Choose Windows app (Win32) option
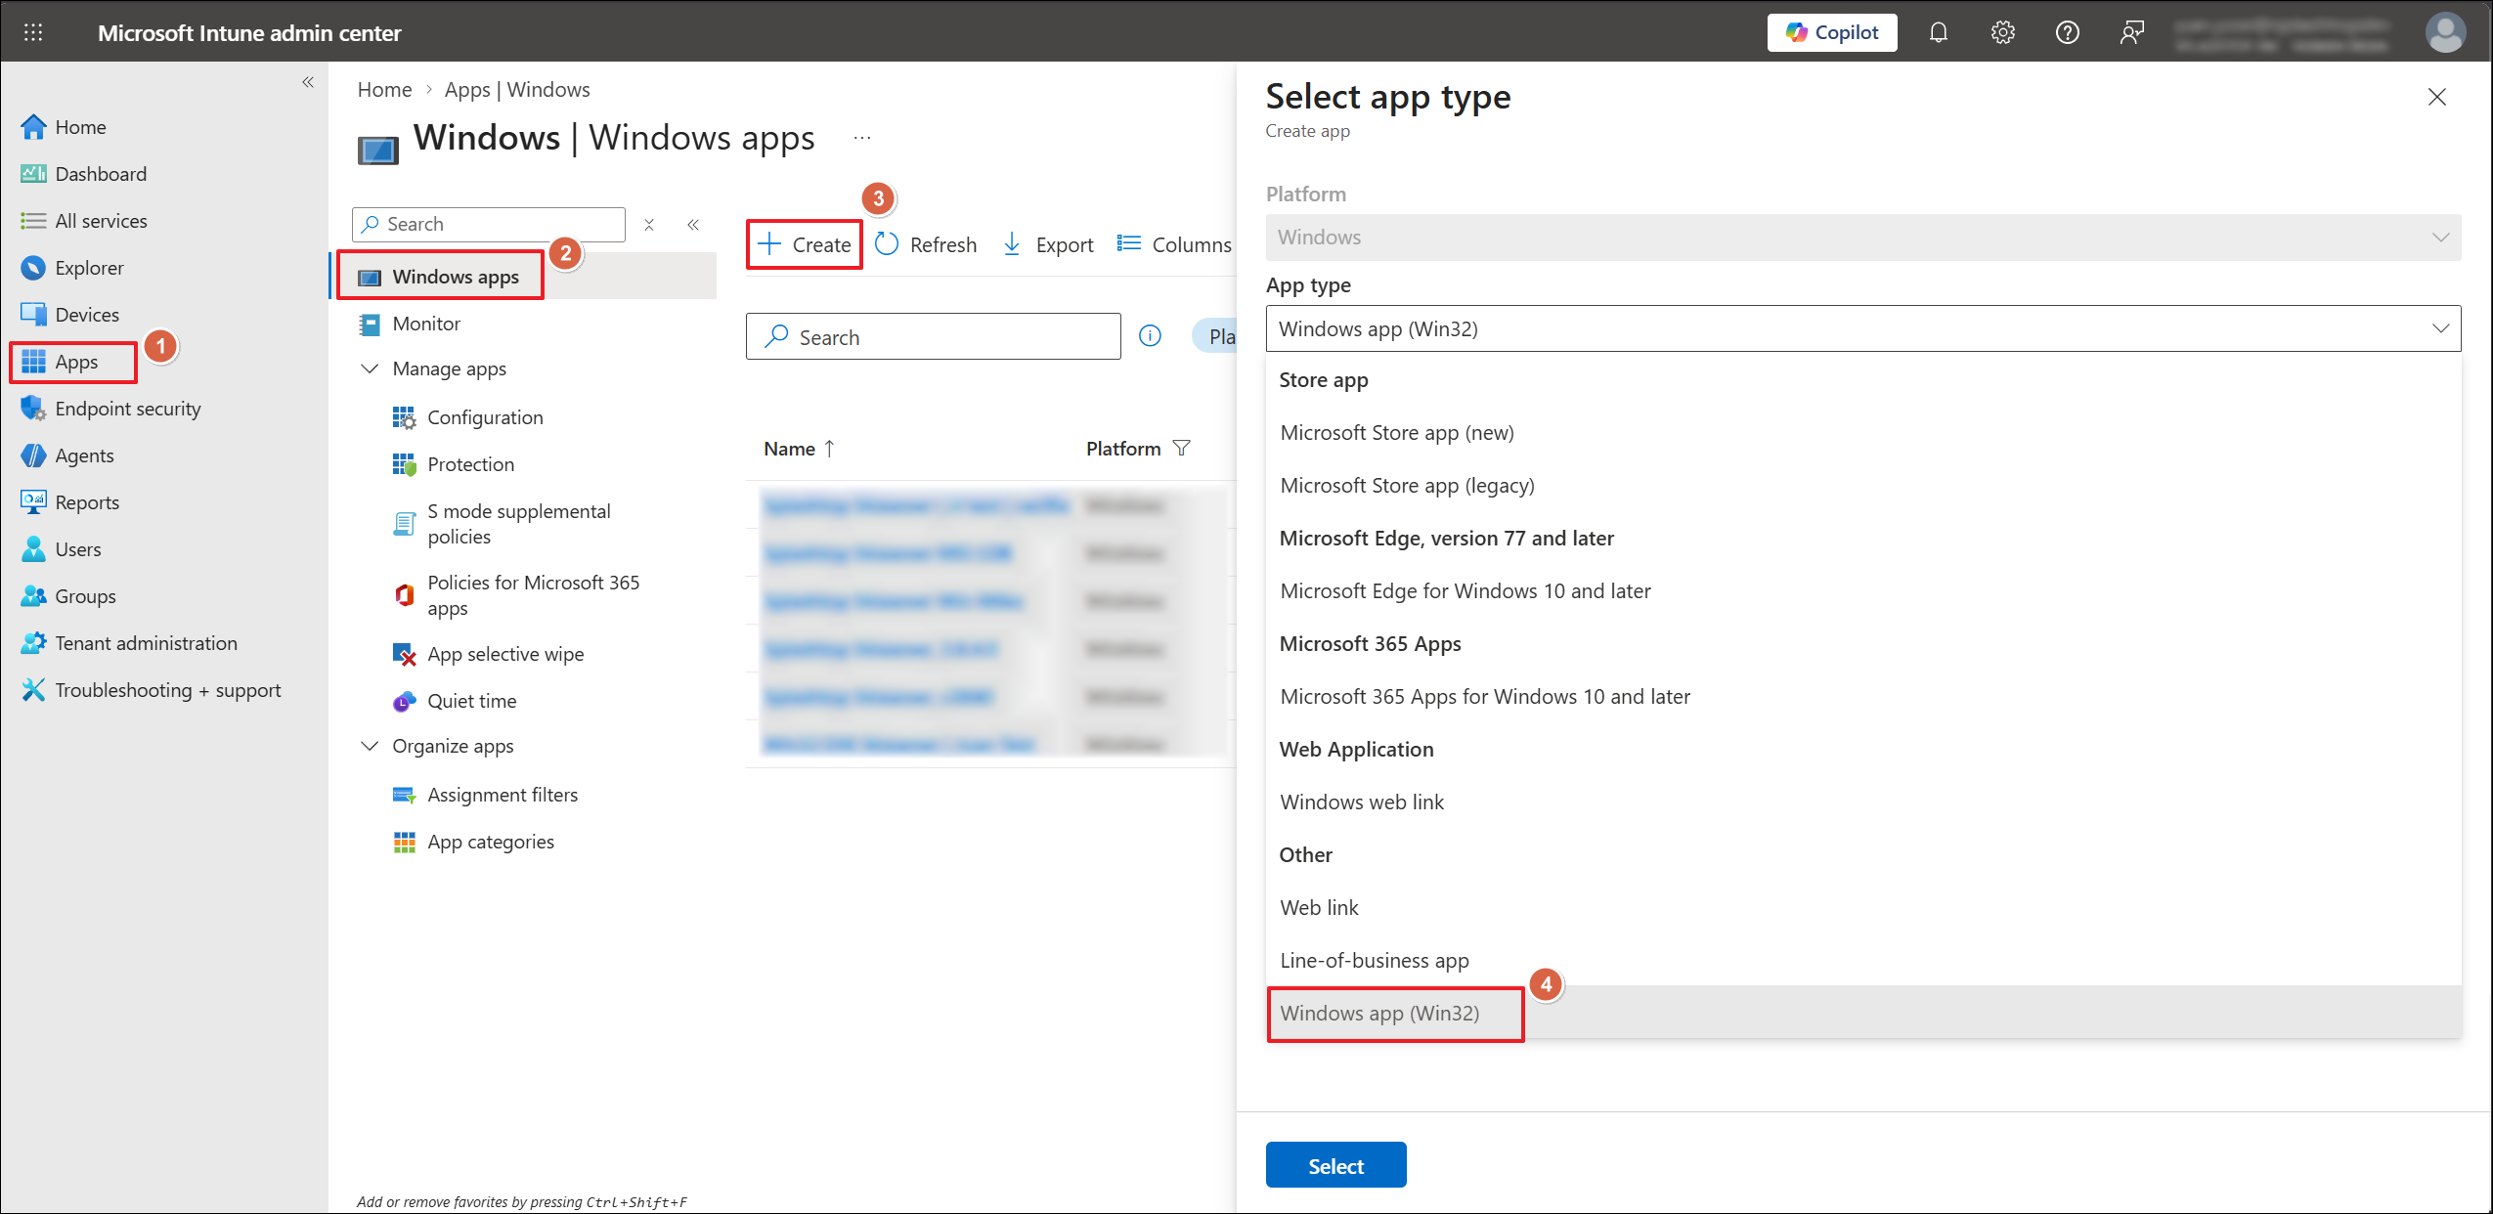 coord(1863,1014)
